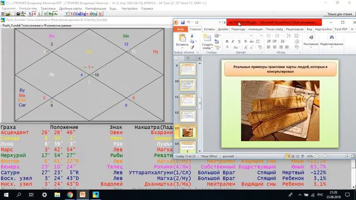Undo last action in PowerPoint

189,22
